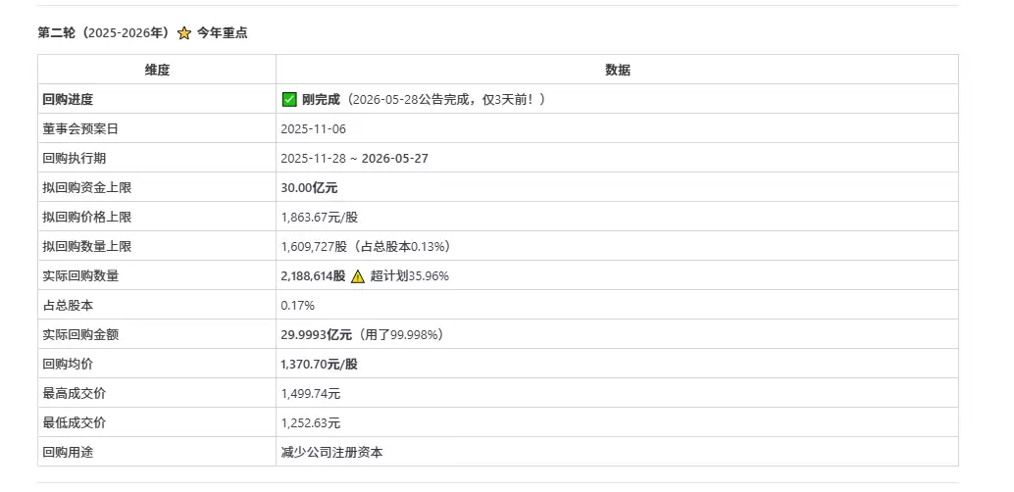Click the 今年重点 heading text
The width and height of the screenshot is (1014, 492).
222,33
